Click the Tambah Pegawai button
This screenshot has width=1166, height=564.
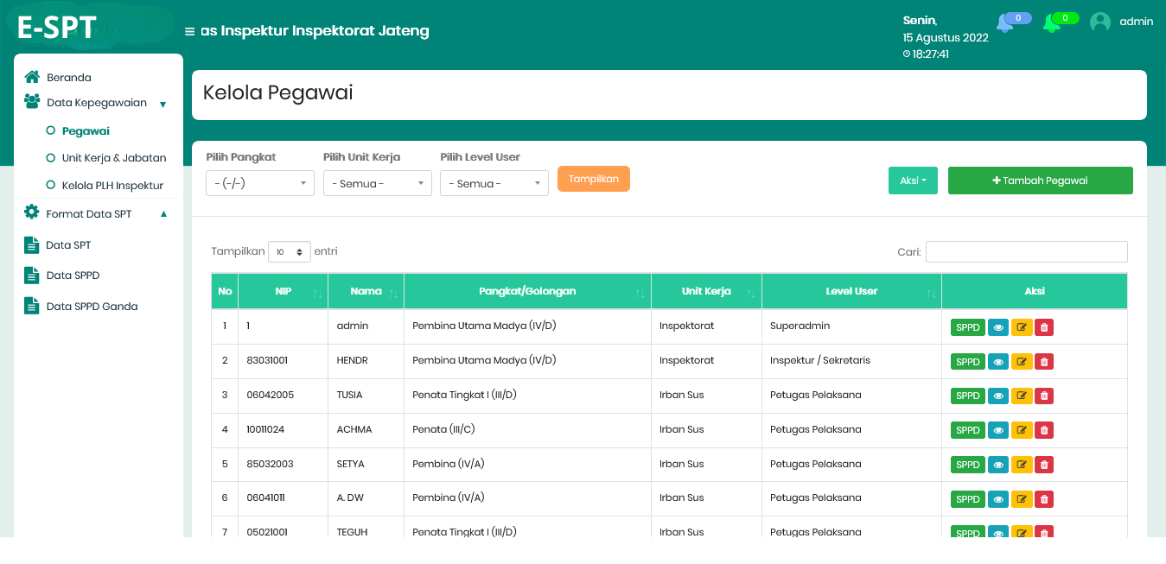click(x=1040, y=181)
